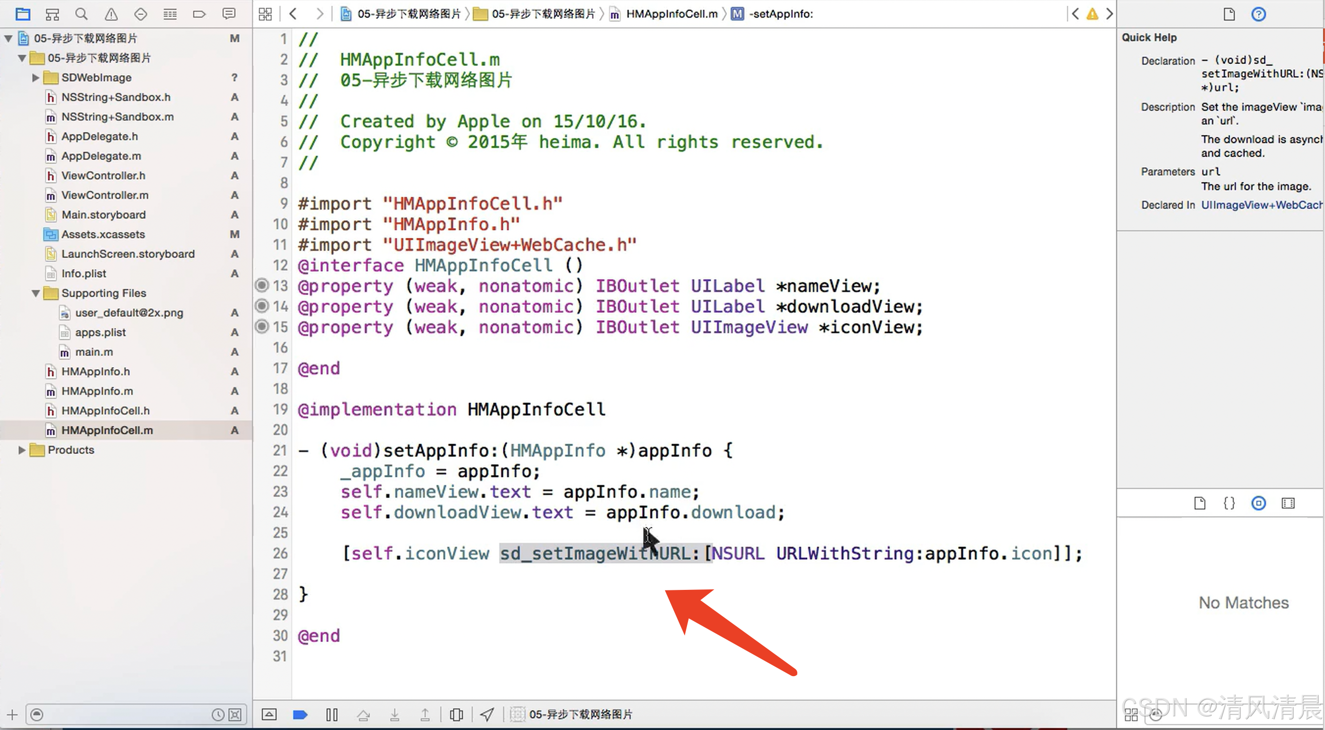Screen dimensions: 1325x730
Task: Open the Object library tab
Action: pos(1258,504)
